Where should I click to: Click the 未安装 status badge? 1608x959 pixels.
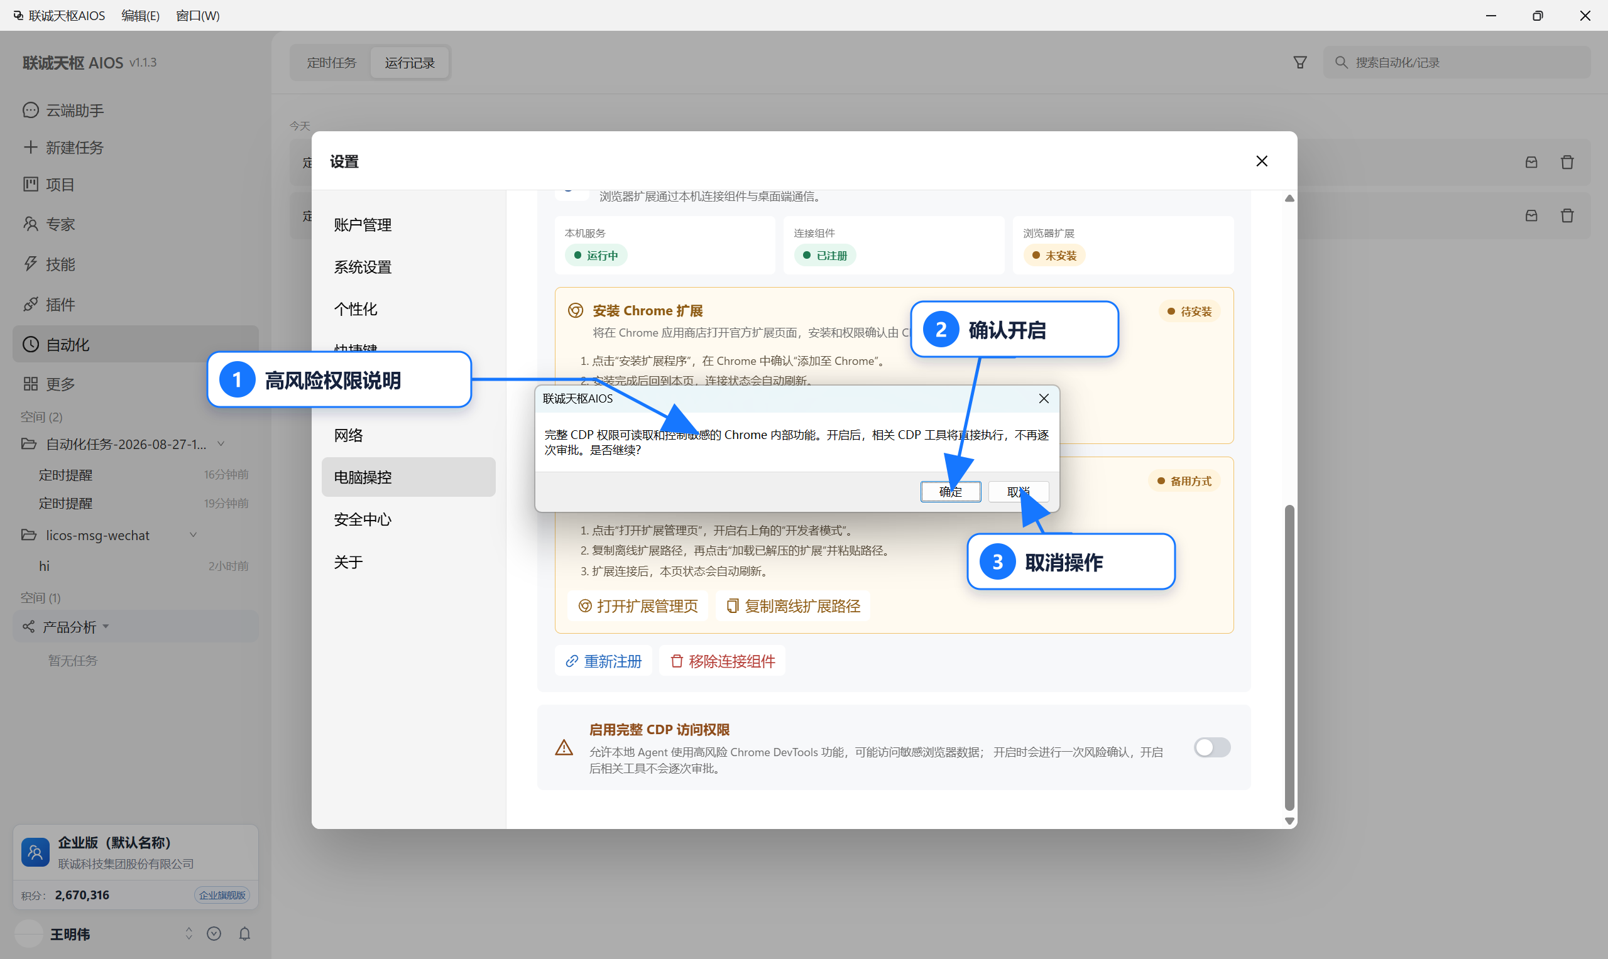click(1054, 255)
